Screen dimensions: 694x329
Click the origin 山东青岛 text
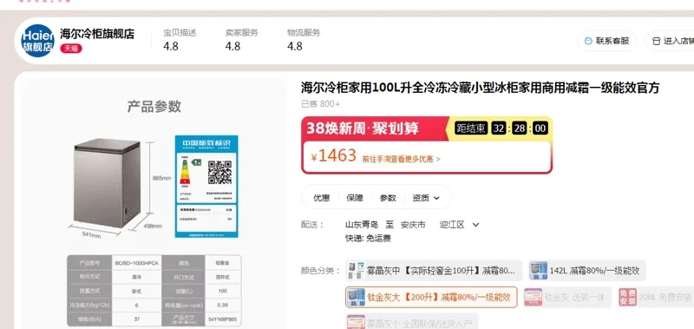[362, 225]
